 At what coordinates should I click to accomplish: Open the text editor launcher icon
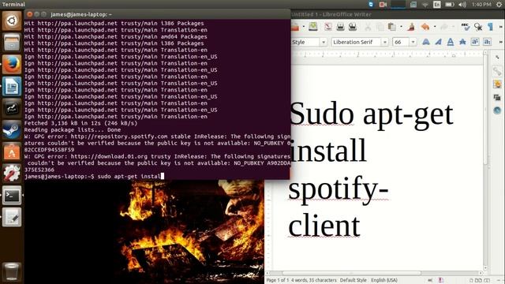tap(12, 217)
